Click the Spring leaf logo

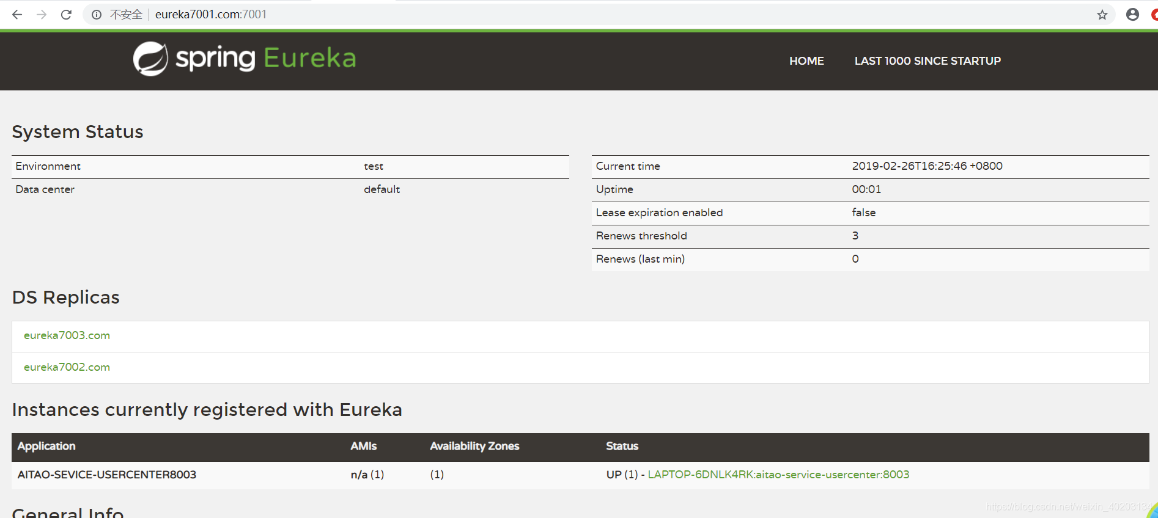tap(150, 59)
